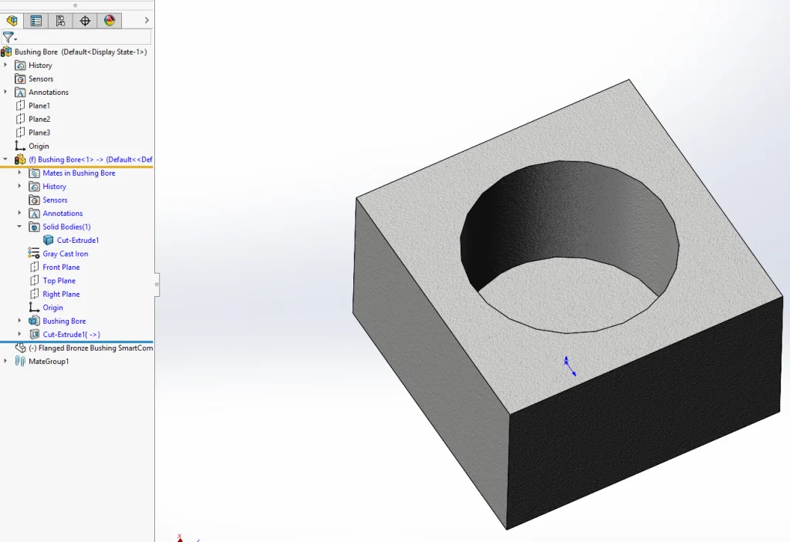Select the blue Bushing Bore feature icon

coord(34,321)
